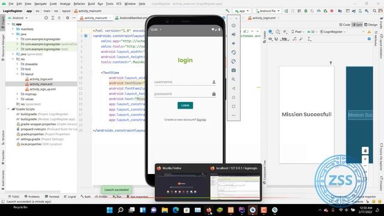
Task: Switch editor to Split view mode
Action: (357, 25)
